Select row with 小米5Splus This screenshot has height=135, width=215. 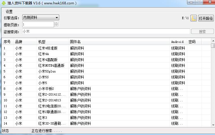click(x=106, y=71)
